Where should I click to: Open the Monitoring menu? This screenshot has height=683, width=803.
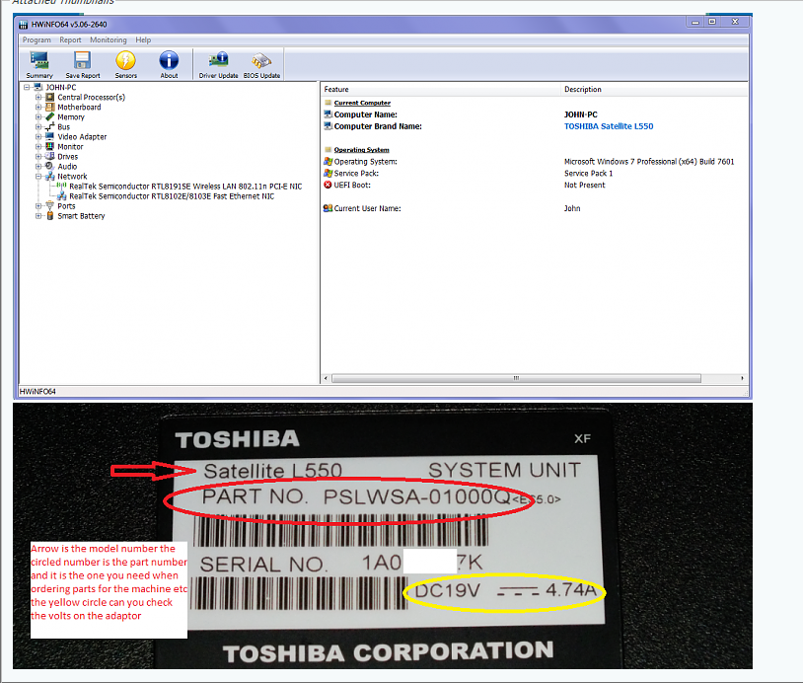pos(109,39)
